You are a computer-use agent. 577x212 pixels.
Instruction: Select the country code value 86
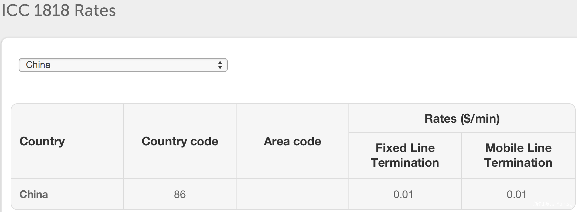click(180, 194)
